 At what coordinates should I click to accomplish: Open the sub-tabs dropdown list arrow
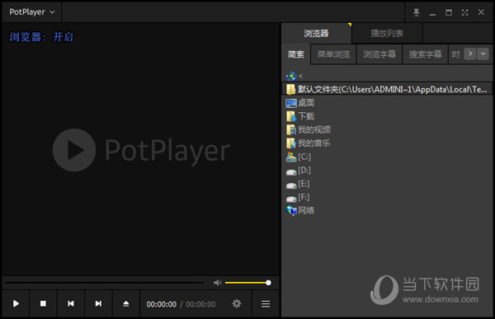(483, 54)
